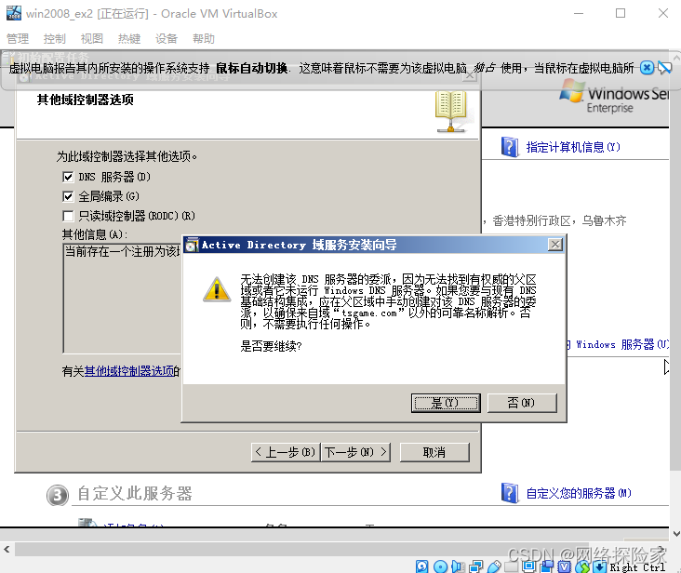Open the 帮助 menu
Viewport: 681px width, 573px height.
(204, 39)
